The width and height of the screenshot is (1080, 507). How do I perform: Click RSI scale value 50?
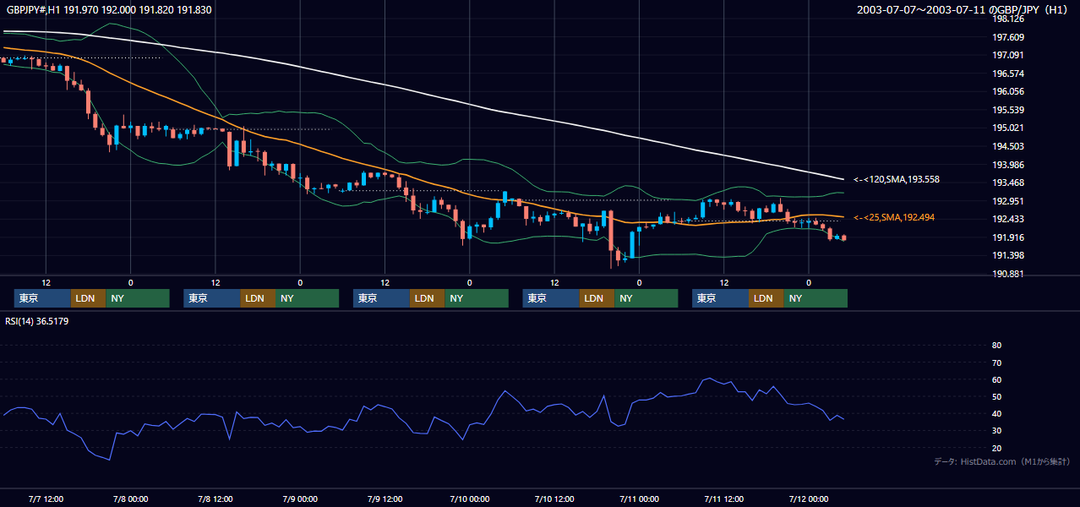point(997,396)
